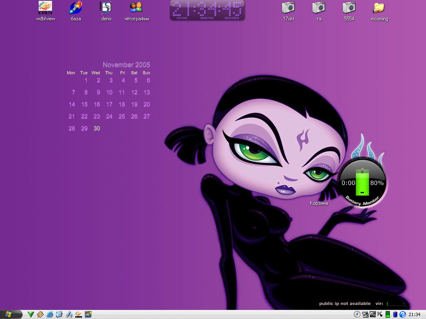Launch Winamp from quick launch
This screenshot has height=319, width=426.
click(x=40, y=314)
